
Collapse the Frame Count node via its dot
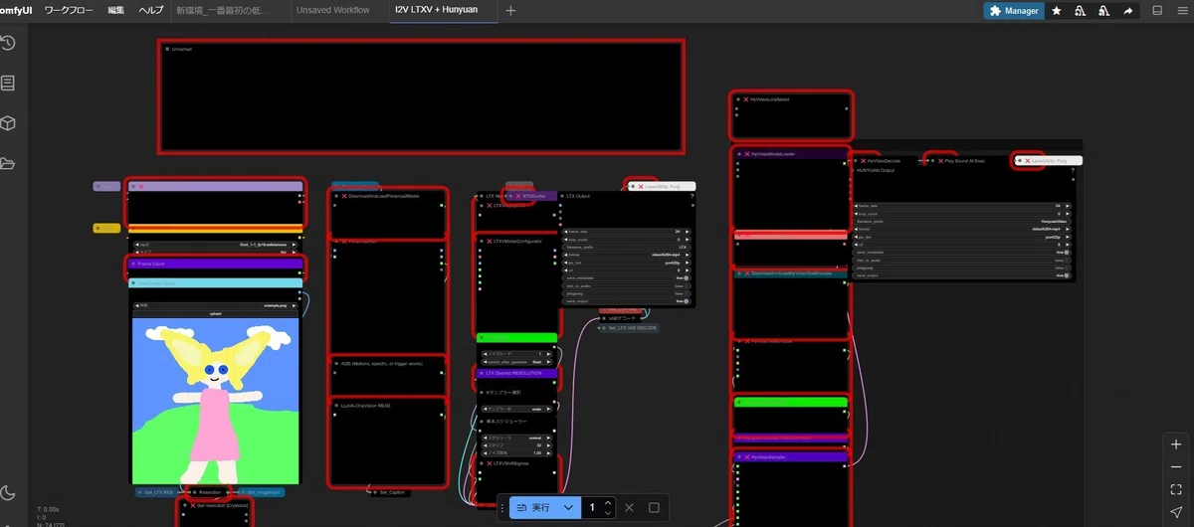pyautogui.click(x=132, y=264)
